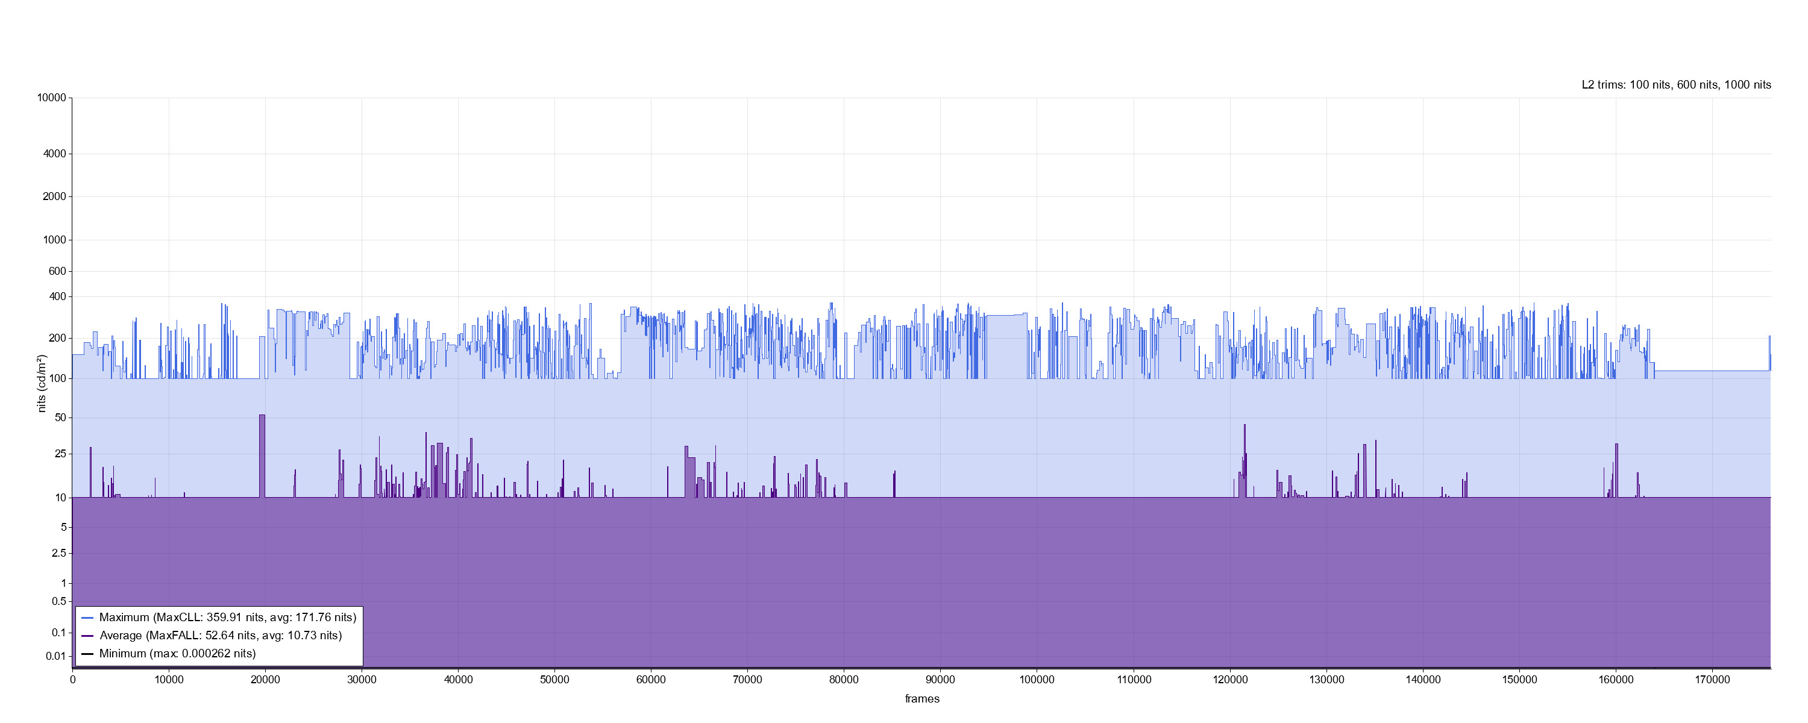Viewport: 1808px width, 723px height.
Task: Click the purple Average legend line swatch
Action: (88, 635)
